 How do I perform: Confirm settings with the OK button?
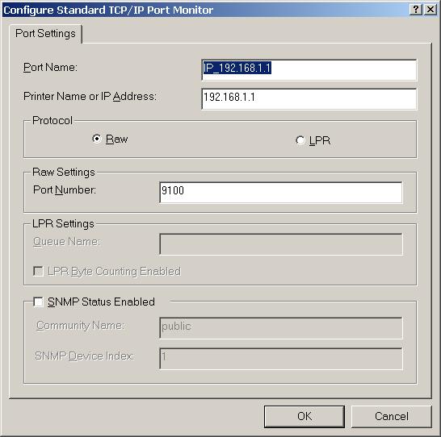point(304,417)
